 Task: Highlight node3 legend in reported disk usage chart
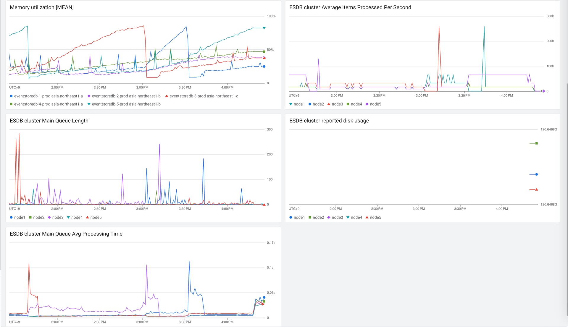coord(335,217)
